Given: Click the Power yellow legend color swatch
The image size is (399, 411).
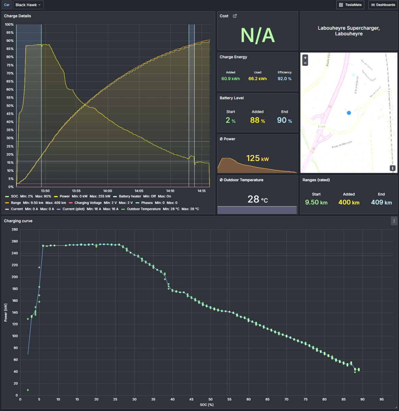Looking at the screenshot, I should (56, 196).
